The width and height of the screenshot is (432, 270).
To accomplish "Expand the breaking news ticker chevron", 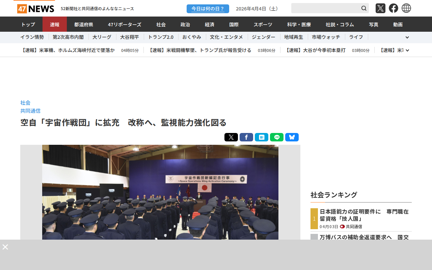I will click(x=407, y=50).
